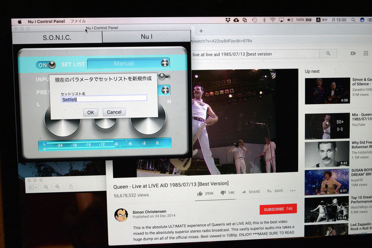
Task: Click Cancel in the setlist dialog
Action: (114, 112)
